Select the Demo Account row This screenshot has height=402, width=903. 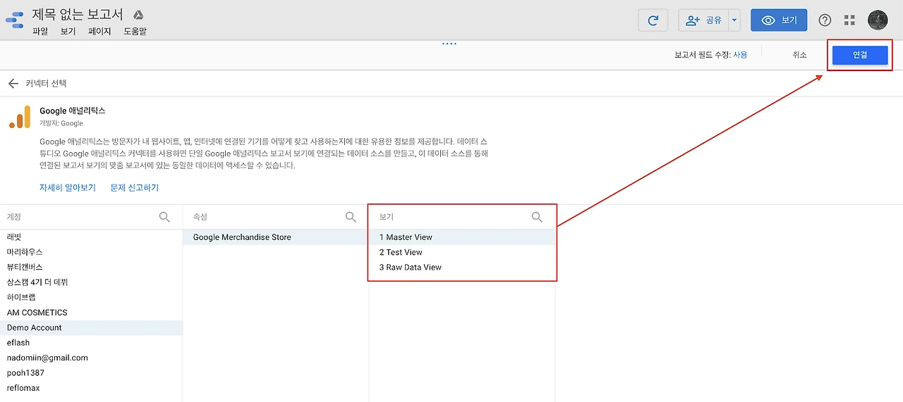pyautogui.click(x=91, y=327)
